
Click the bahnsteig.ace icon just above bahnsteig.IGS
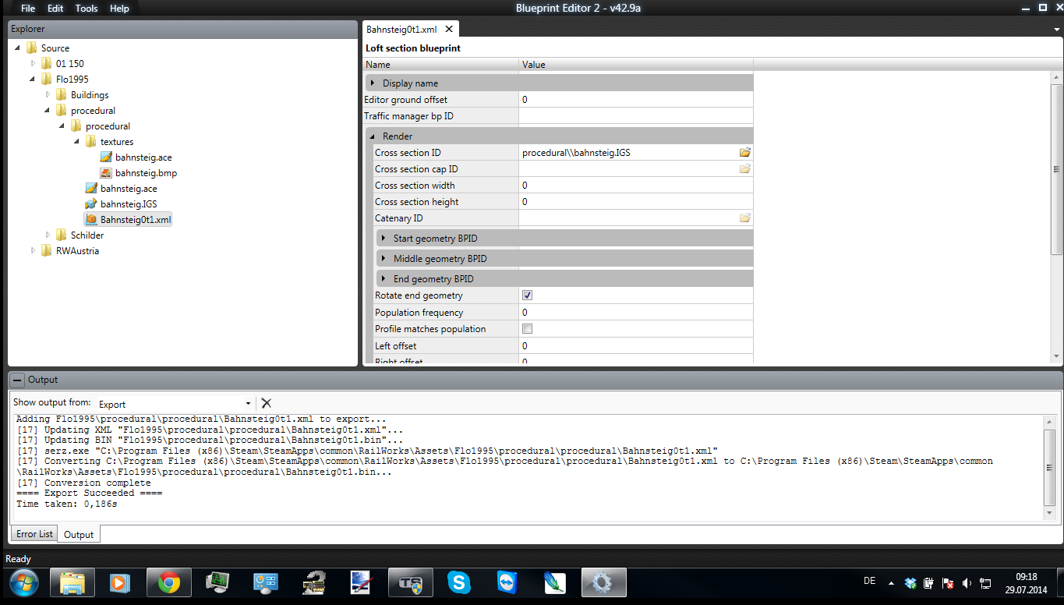point(91,188)
